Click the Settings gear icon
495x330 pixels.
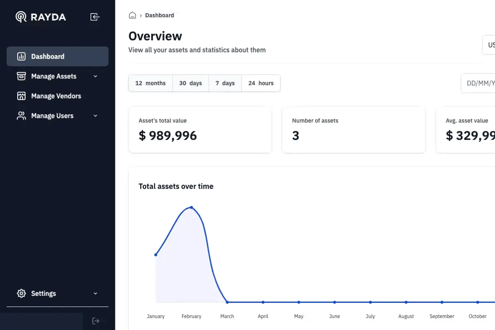(x=21, y=294)
